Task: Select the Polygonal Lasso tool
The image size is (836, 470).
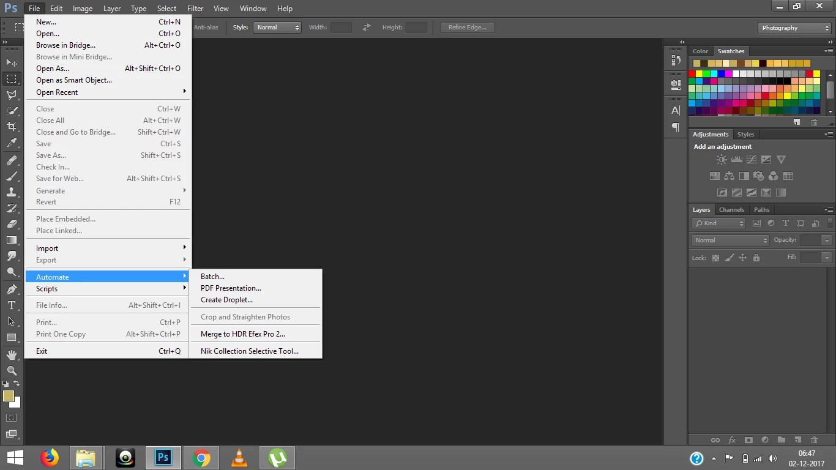Action: [x=12, y=95]
